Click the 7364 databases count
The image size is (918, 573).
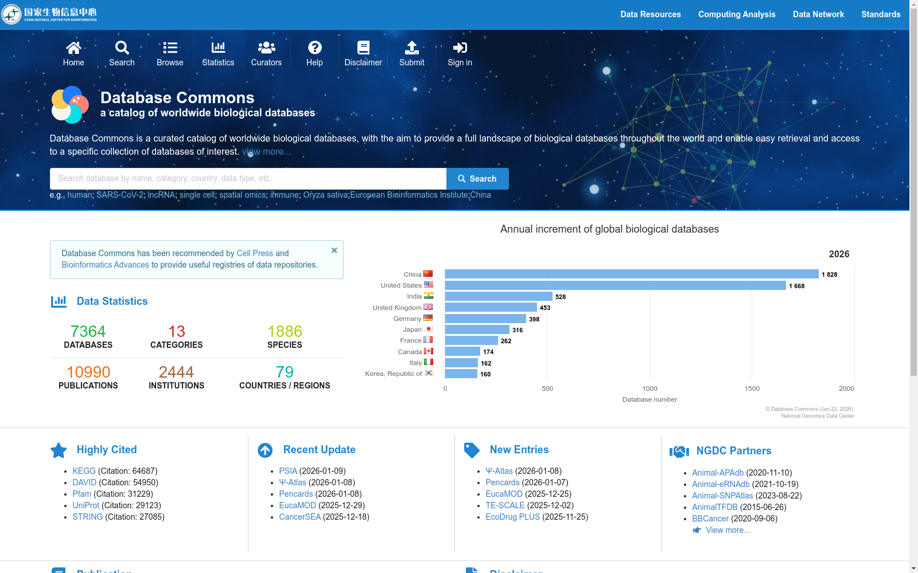pos(88,331)
